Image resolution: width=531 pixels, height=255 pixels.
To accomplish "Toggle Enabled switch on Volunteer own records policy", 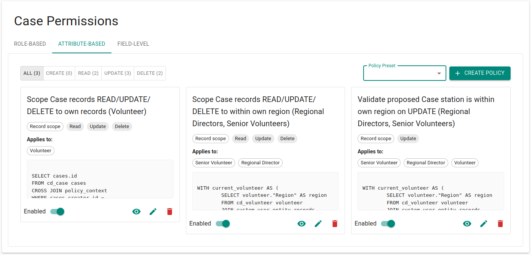I will [x=57, y=212].
